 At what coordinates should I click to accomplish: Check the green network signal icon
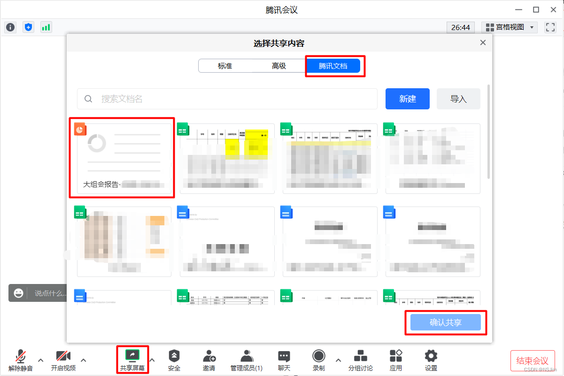point(46,27)
